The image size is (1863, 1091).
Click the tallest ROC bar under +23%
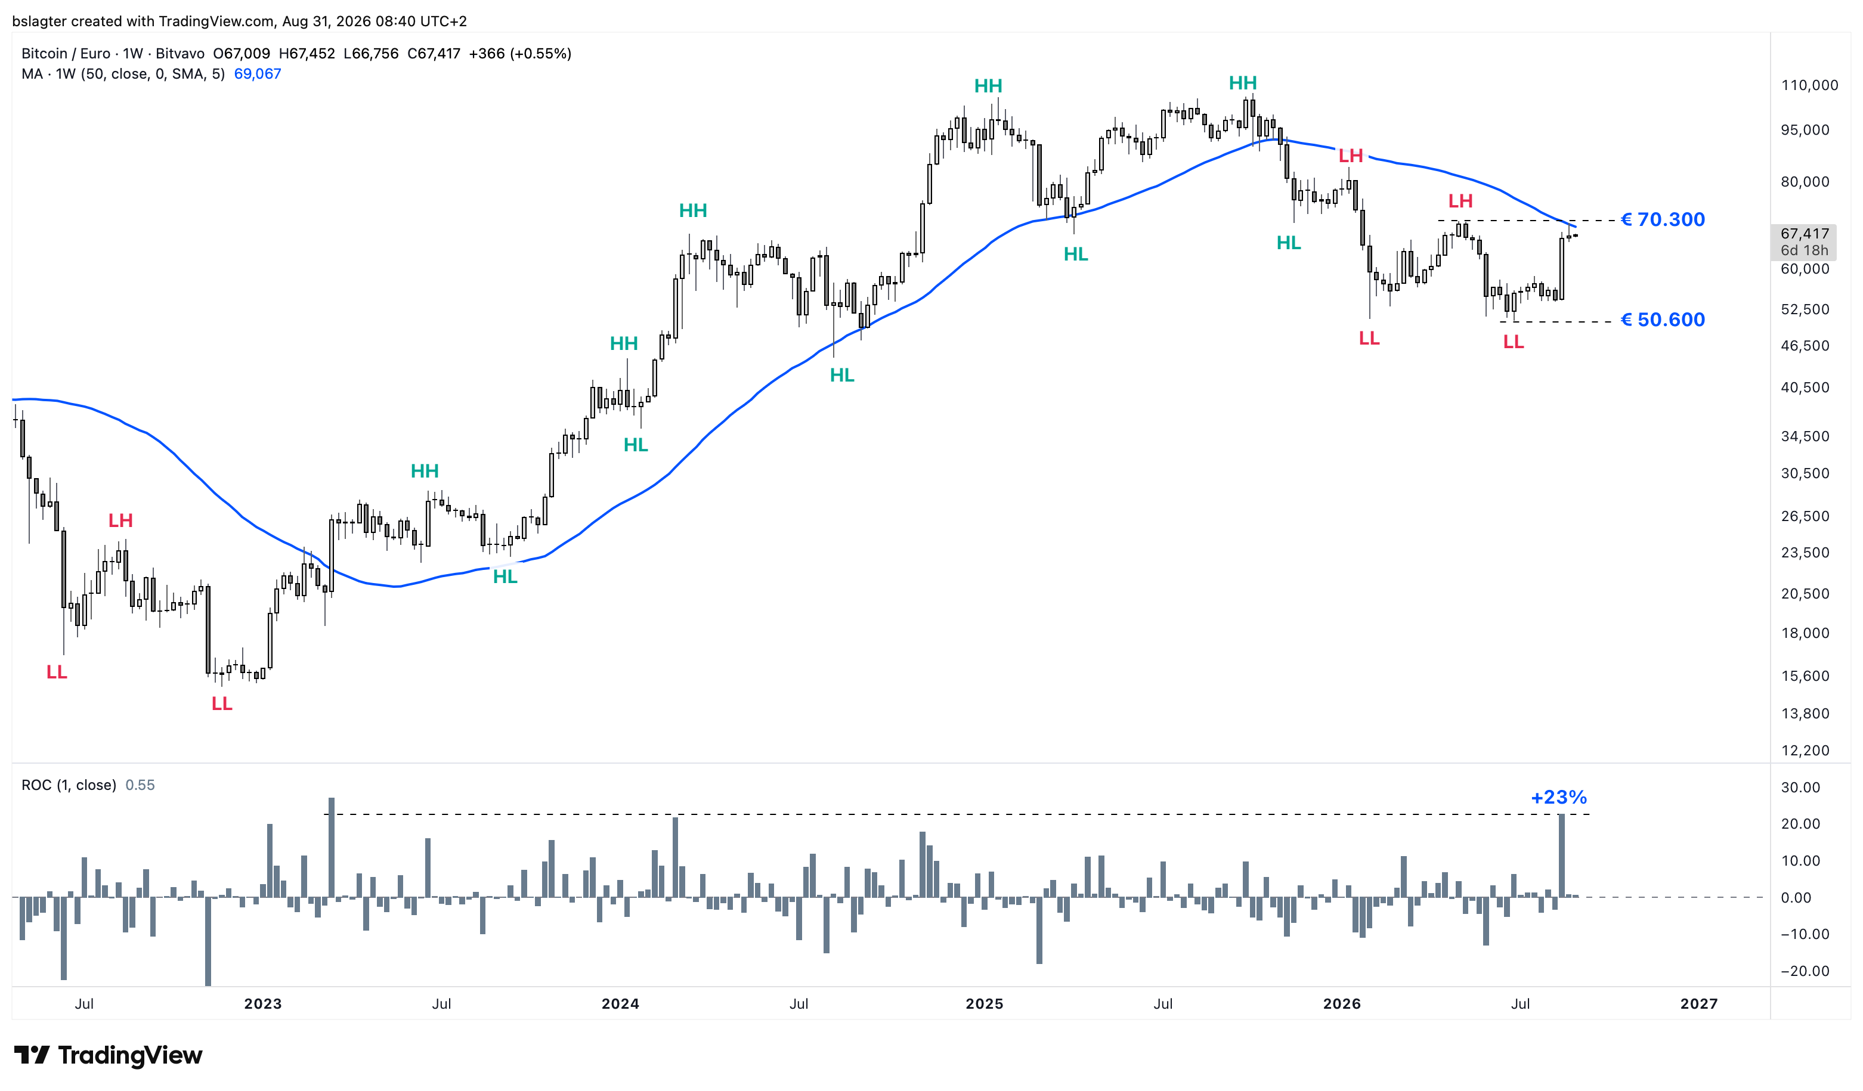pos(1561,855)
